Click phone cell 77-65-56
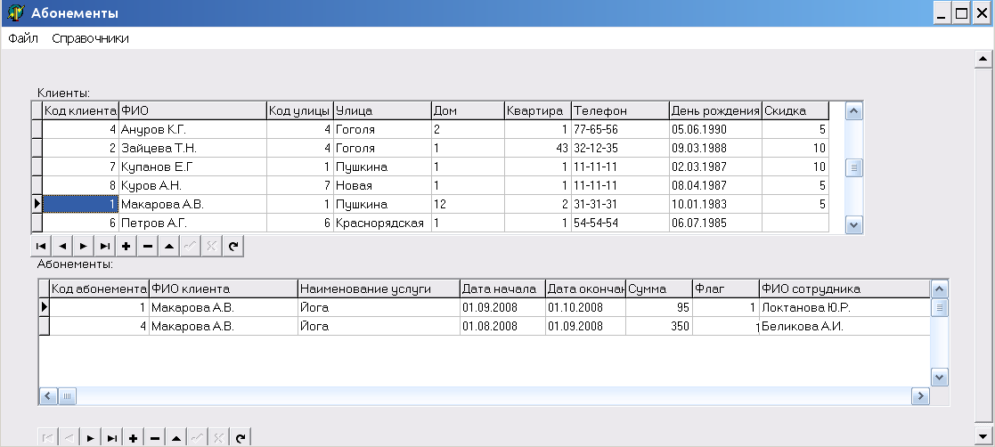This screenshot has width=995, height=447. (620, 129)
